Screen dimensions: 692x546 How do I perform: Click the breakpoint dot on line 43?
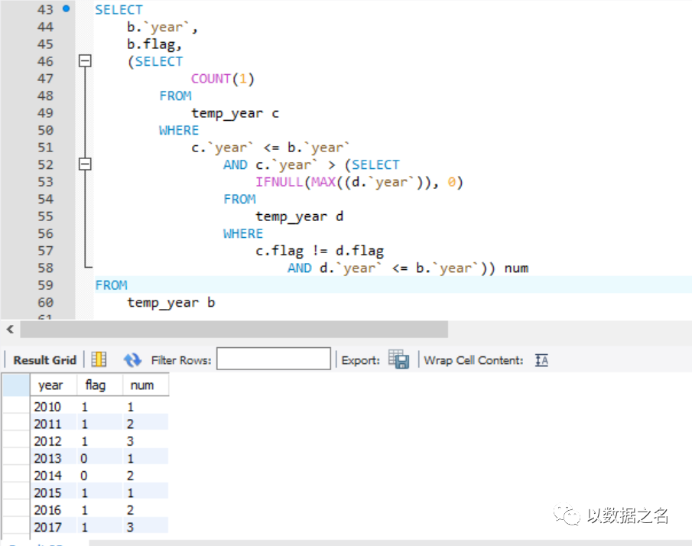67,8
